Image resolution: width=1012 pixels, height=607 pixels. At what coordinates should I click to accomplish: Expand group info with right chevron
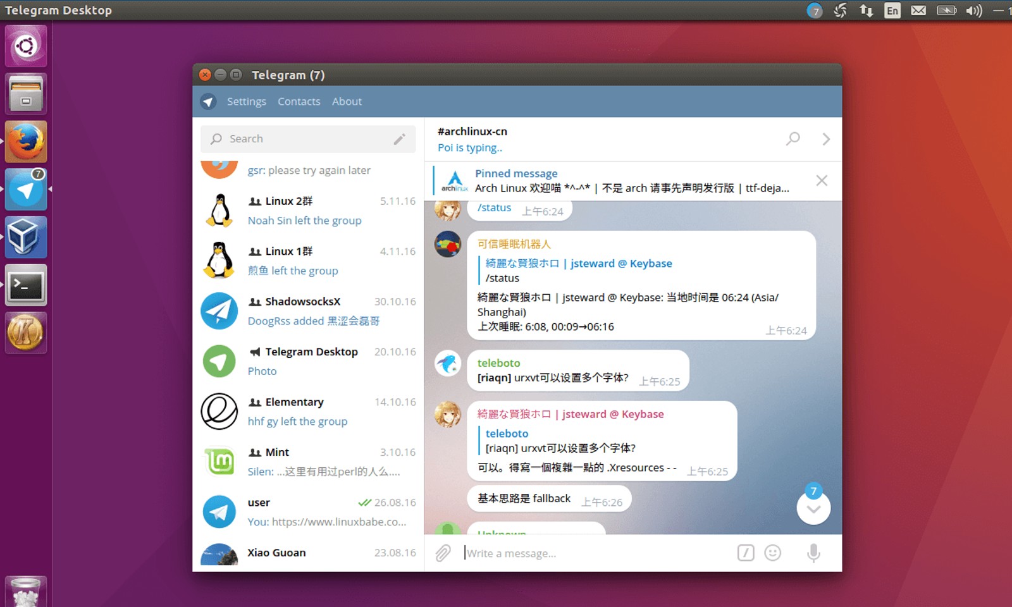[x=826, y=139]
